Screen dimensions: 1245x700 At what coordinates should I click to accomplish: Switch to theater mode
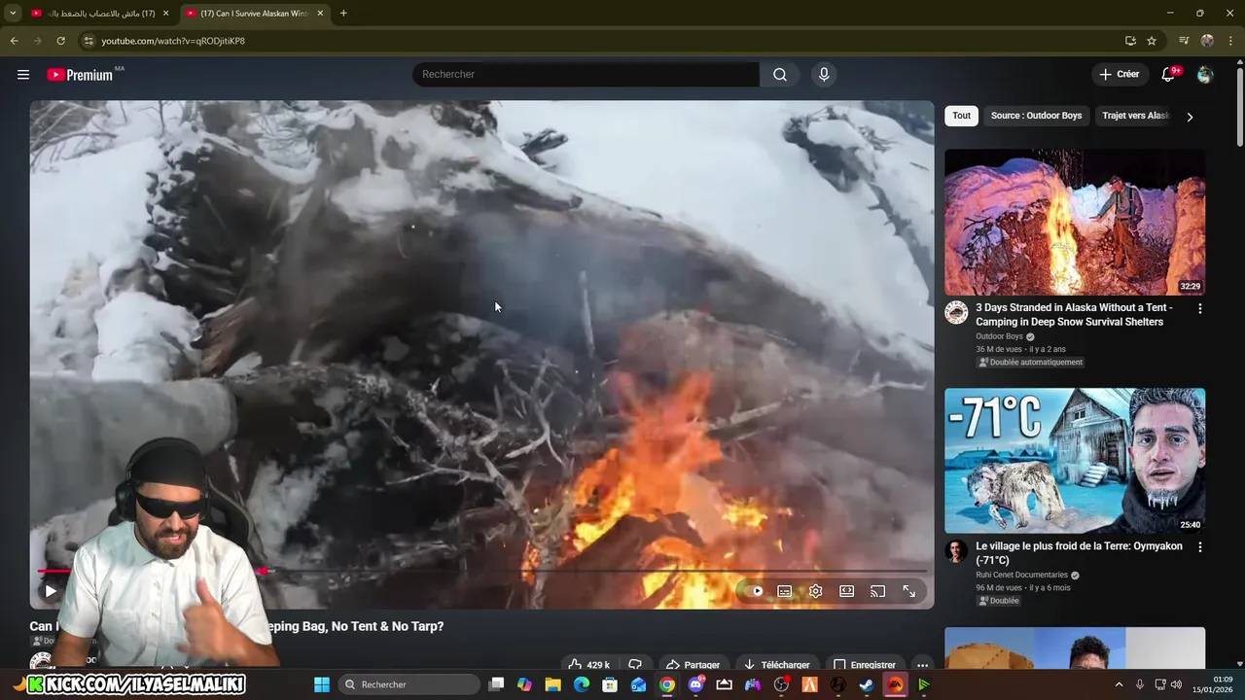click(847, 591)
